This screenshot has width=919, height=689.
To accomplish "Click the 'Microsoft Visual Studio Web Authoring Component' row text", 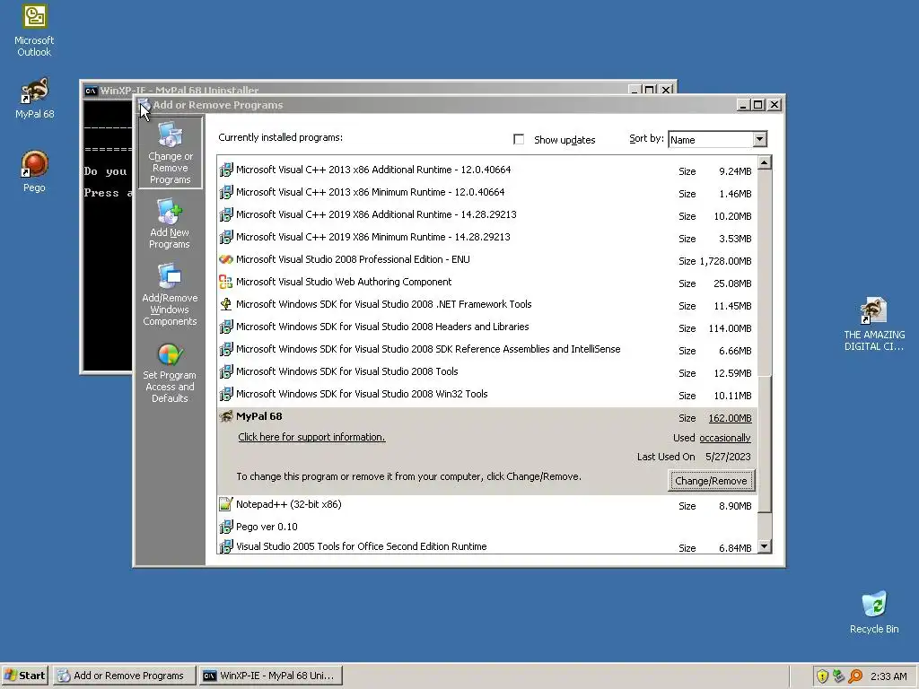I will pos(344,282).
